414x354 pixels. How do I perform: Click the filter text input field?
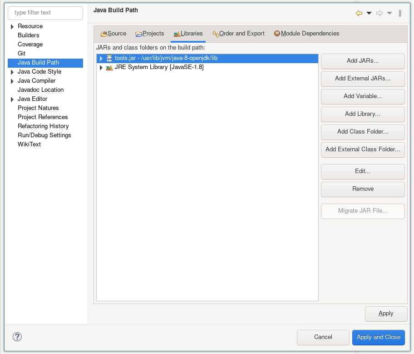tap(45, 13)
